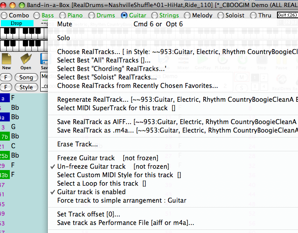The image size is (298, 233).
Task: Select the Bass track radio button
Action: pyautogui.click(x=37, y=15)
